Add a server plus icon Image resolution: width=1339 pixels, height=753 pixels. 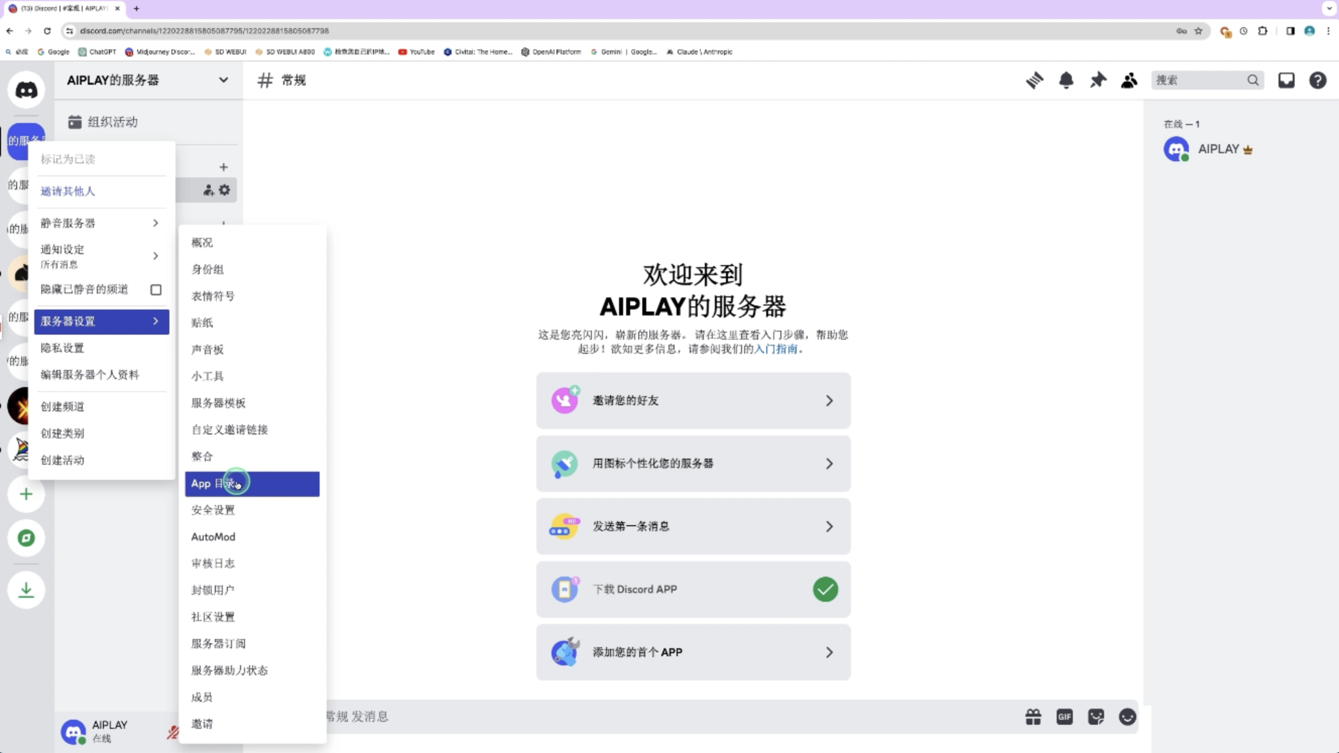coord(26,494)
